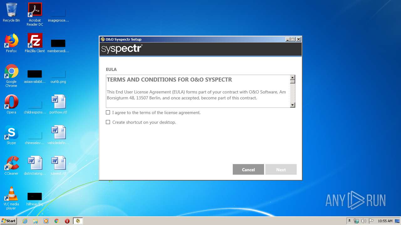The image size is (401, 225).
Task: Select the CCleaner desktop shortcut
Action: tap(11, 166)
